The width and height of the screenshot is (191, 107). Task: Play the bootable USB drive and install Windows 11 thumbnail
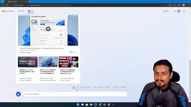[48, 62]
